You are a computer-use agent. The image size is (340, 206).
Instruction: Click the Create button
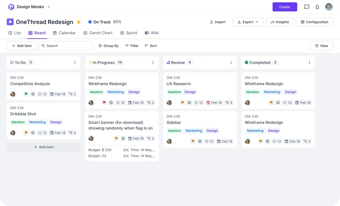click(285, 7)
